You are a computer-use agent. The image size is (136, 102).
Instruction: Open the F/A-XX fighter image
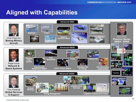pos(97,39)
